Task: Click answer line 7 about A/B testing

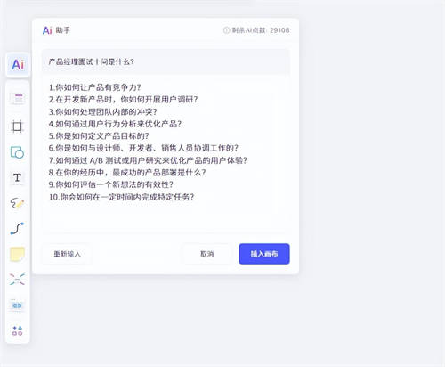Action: 148,160
